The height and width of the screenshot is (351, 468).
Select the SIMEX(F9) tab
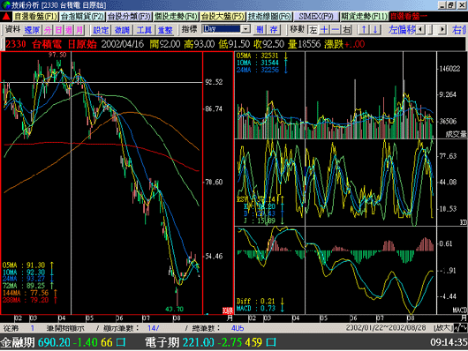316,17
